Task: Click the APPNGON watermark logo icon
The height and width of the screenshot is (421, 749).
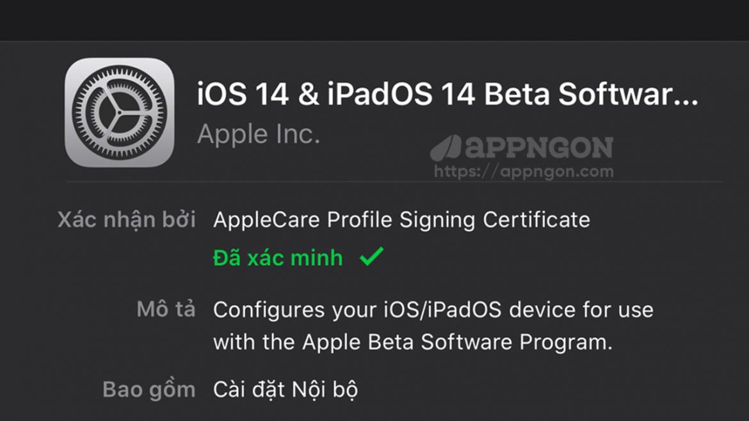Action: (x=446, y=148)
